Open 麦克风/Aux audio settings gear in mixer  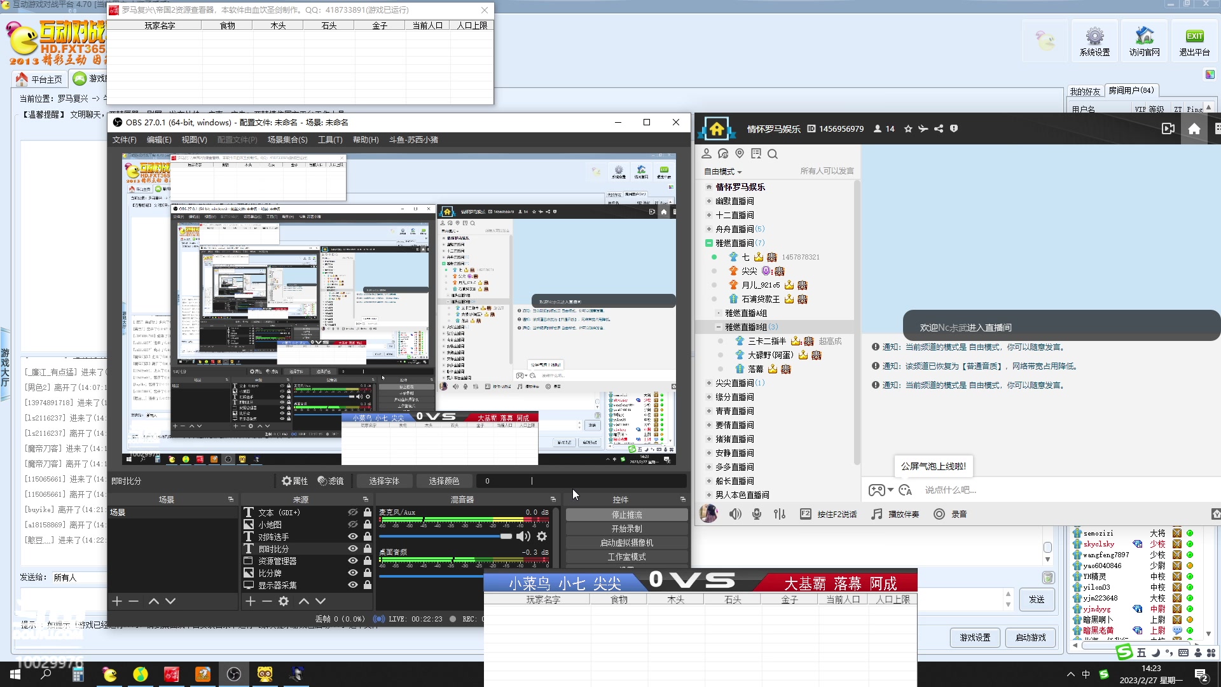pos(542,536)
